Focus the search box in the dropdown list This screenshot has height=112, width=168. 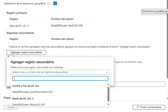[60, 78]
